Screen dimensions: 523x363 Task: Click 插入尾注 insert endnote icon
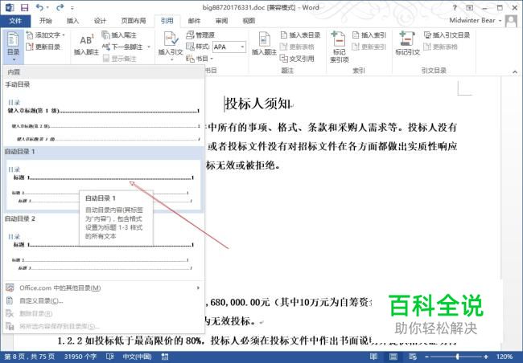[105, 35]
